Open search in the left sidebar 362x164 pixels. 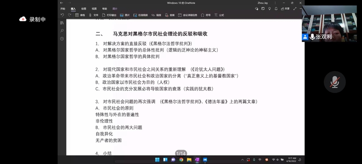click(x=62, y=31)
